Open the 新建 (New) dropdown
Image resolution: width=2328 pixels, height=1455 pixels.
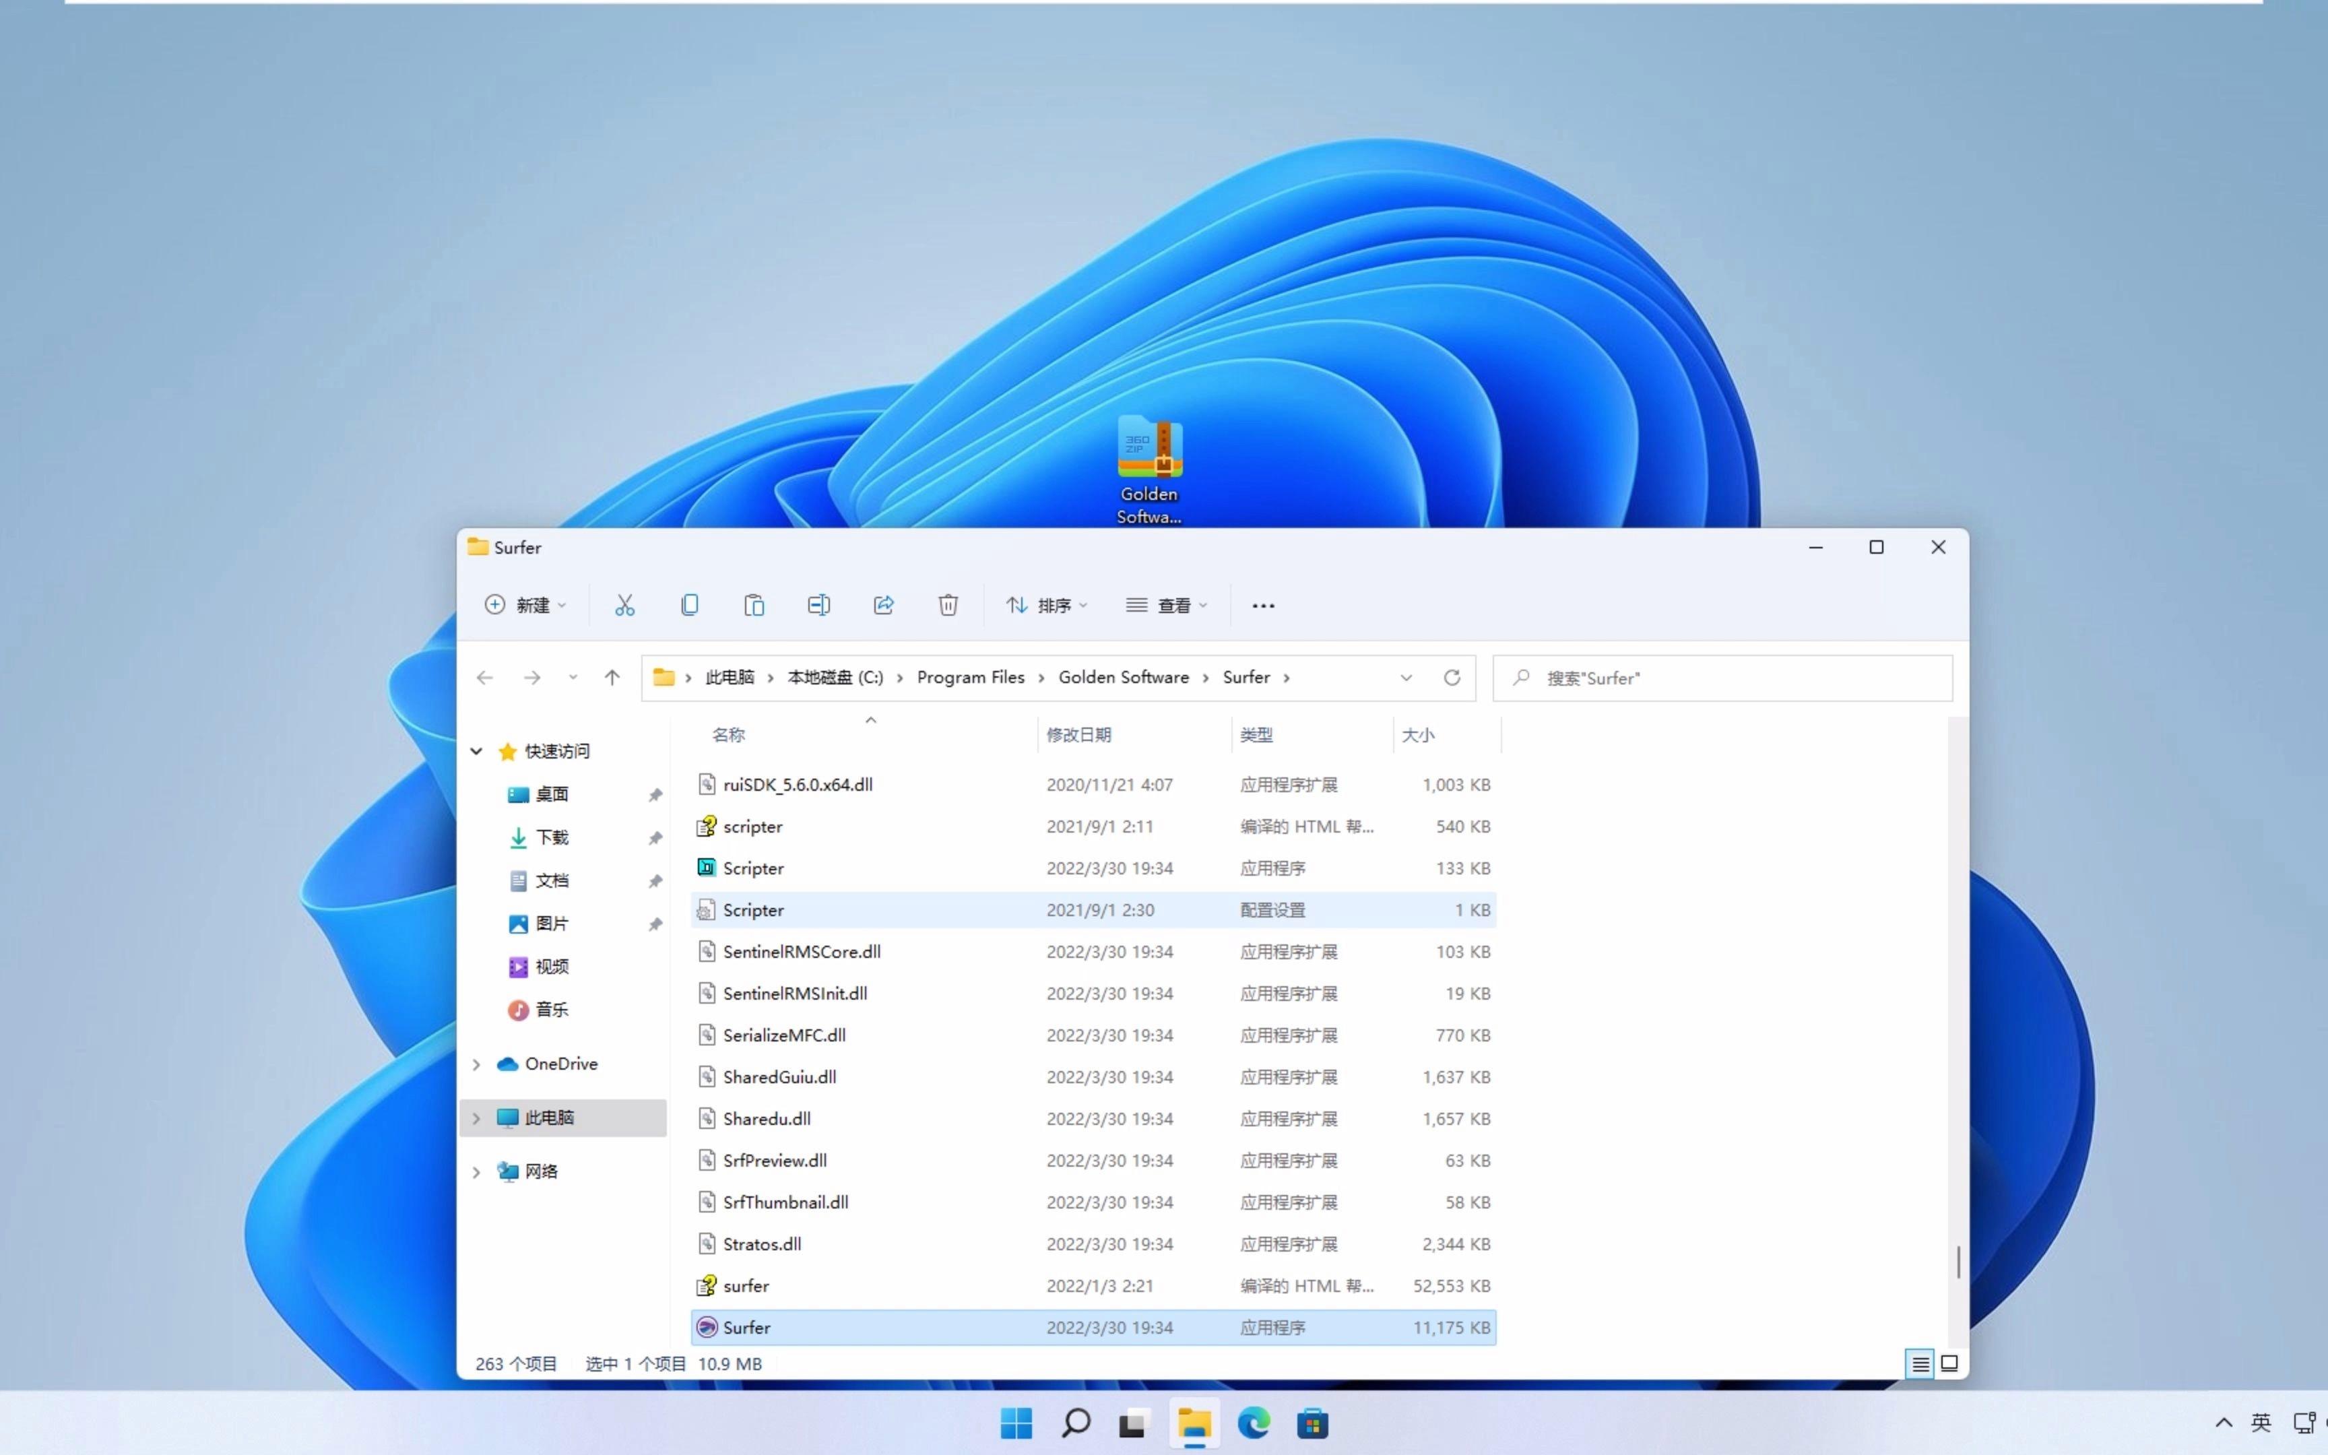click(x=525, y=606)
